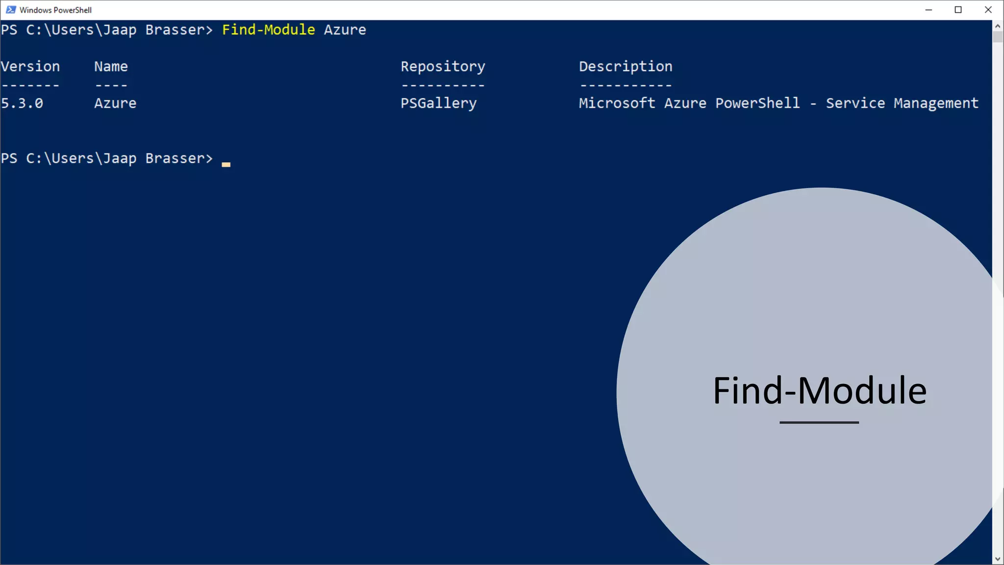Click the 'Description' column header
Screen dimensions: 1004x565
(626, 67)
